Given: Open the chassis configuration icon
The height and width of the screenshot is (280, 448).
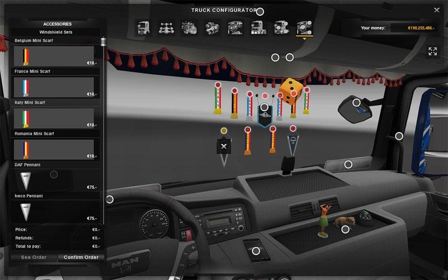Looking at the screenshot, I should [x=167, y=28].
